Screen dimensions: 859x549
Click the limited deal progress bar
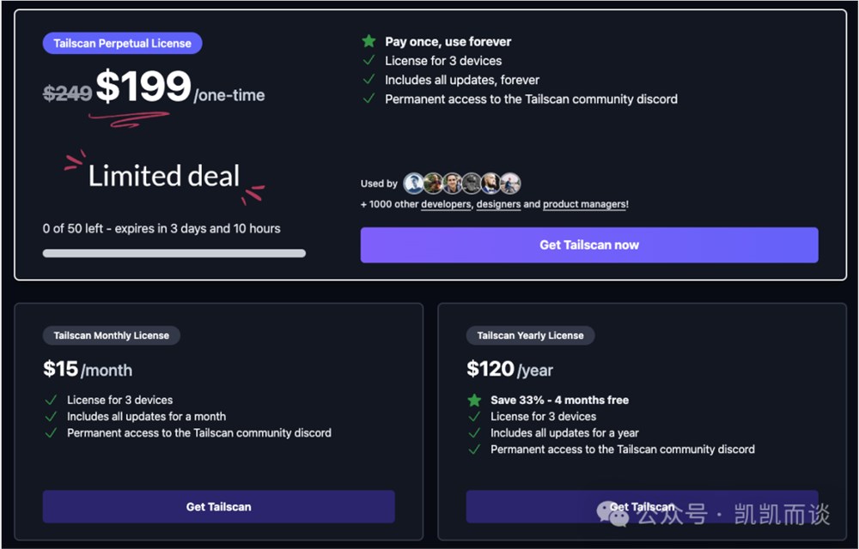(x=174, y=253)
